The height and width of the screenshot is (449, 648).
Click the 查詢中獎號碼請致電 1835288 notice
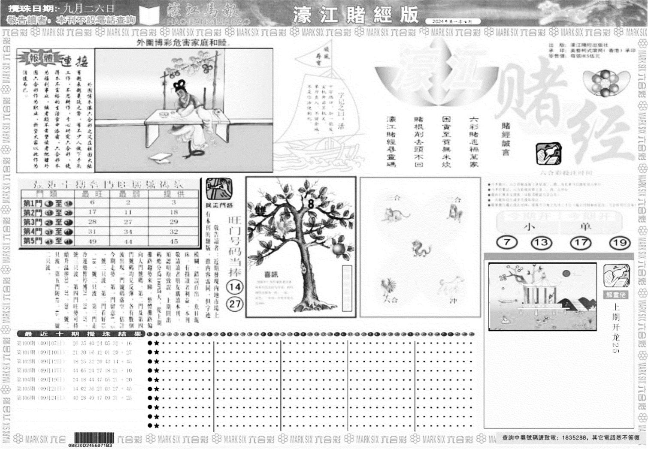(x=571, y=438)
